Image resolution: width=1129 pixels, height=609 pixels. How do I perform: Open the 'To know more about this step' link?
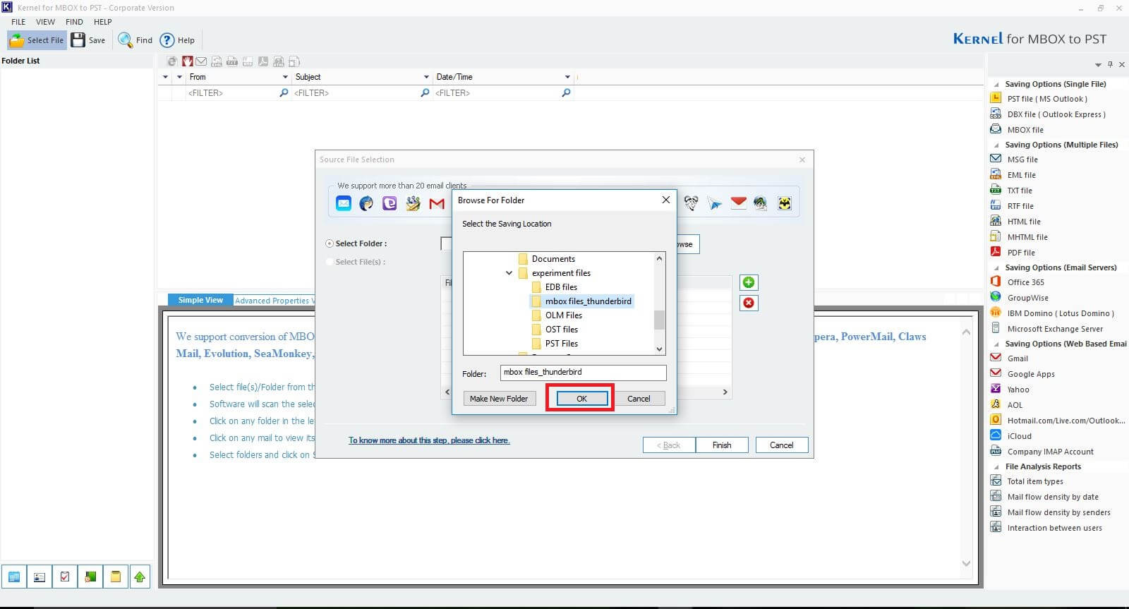pos(429,440)
